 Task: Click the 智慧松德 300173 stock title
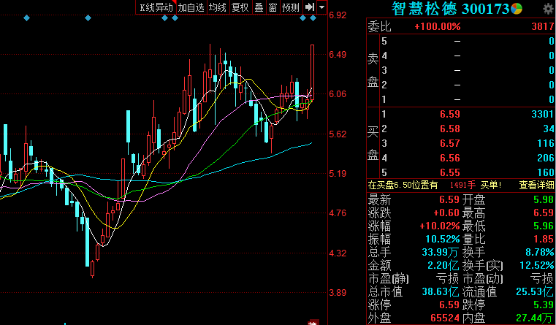[450, 9]
